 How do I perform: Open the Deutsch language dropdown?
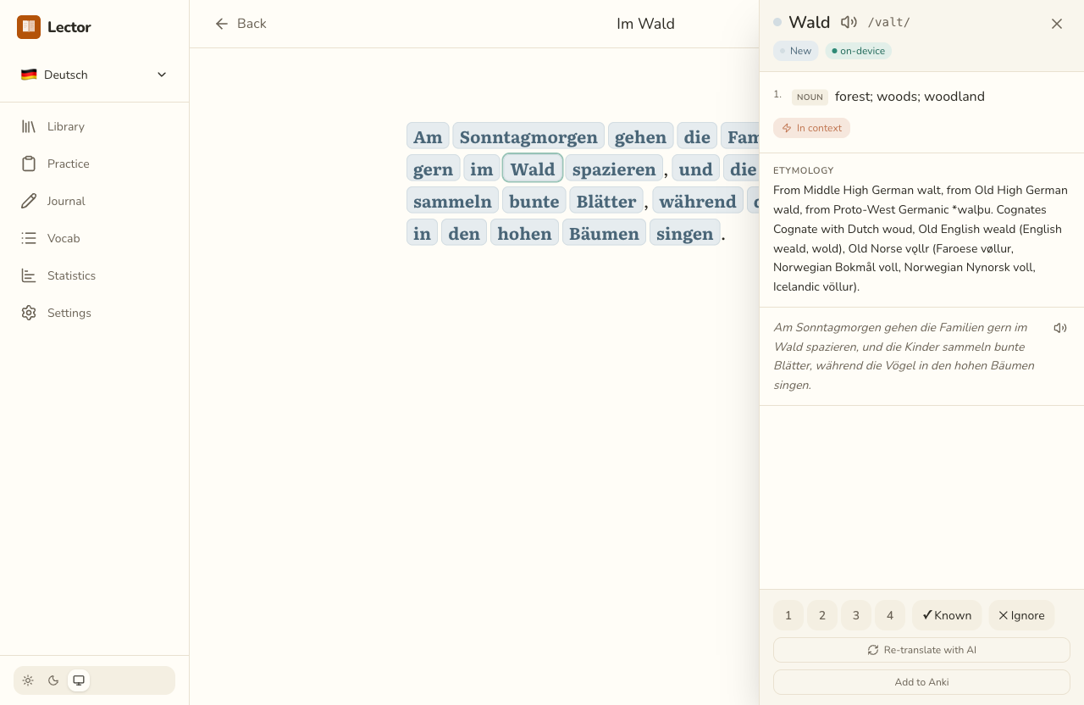pyautogui.click(x=94, y=75)
